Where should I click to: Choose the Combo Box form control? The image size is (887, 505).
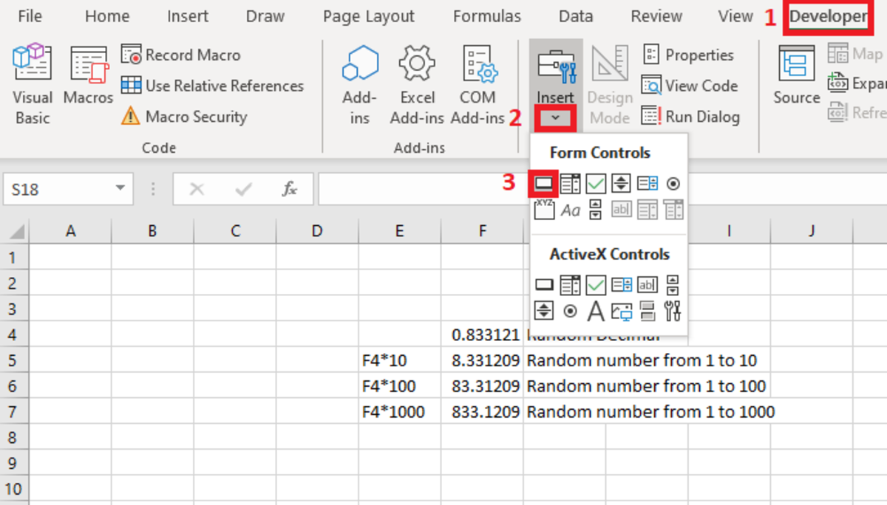coord(570,183)
